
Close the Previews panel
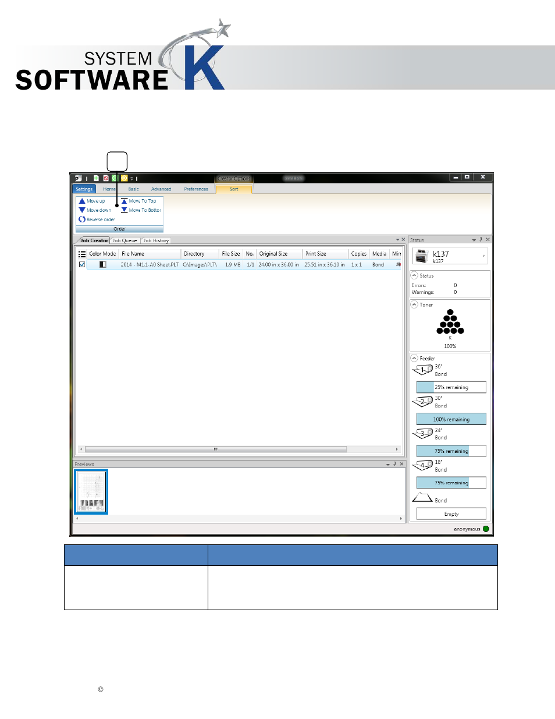(x=401, y=464)
